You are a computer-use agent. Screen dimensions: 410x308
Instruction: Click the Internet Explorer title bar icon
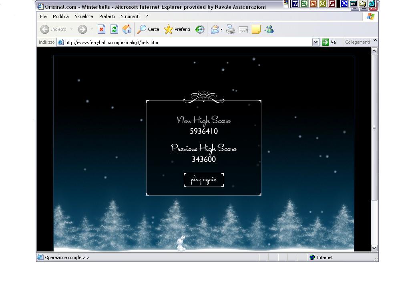[x=40, y=6]
